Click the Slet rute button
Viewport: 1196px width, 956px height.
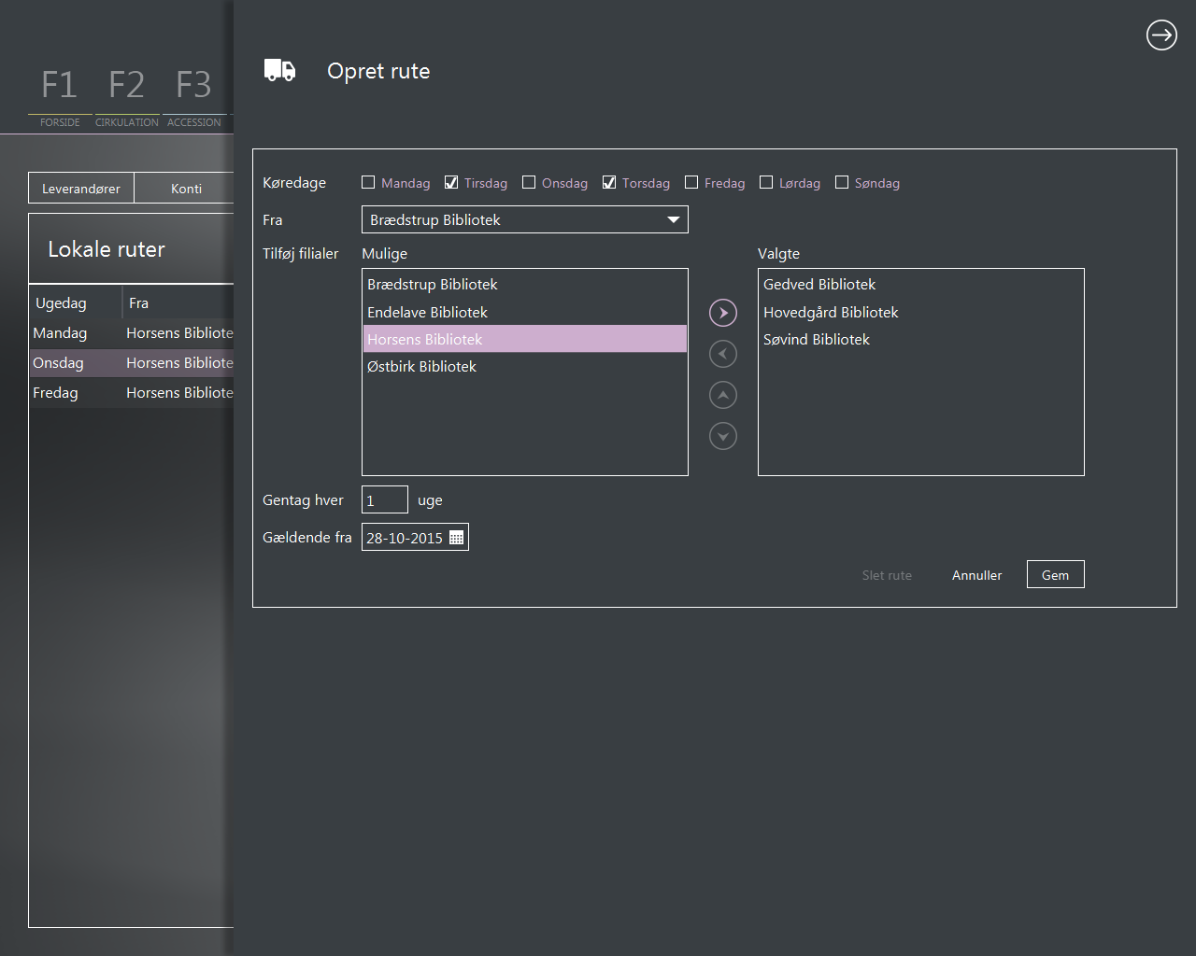coord(887,575)
